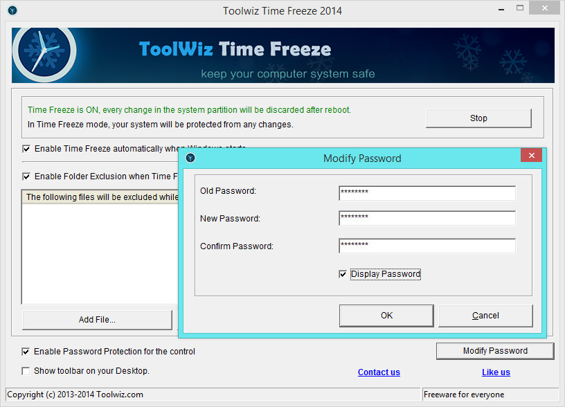Close the Modify Password dialog

pos(531,155)
